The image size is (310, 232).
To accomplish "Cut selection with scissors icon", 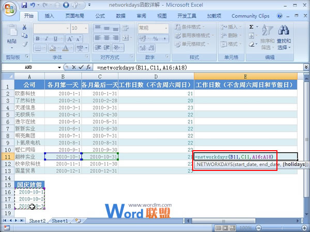I will click(x=24, y=27).
